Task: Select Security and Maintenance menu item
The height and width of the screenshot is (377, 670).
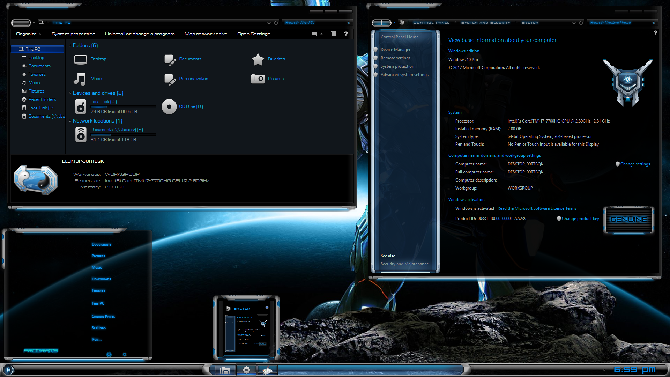Action: pyautogui.click(x=404, y=264)
